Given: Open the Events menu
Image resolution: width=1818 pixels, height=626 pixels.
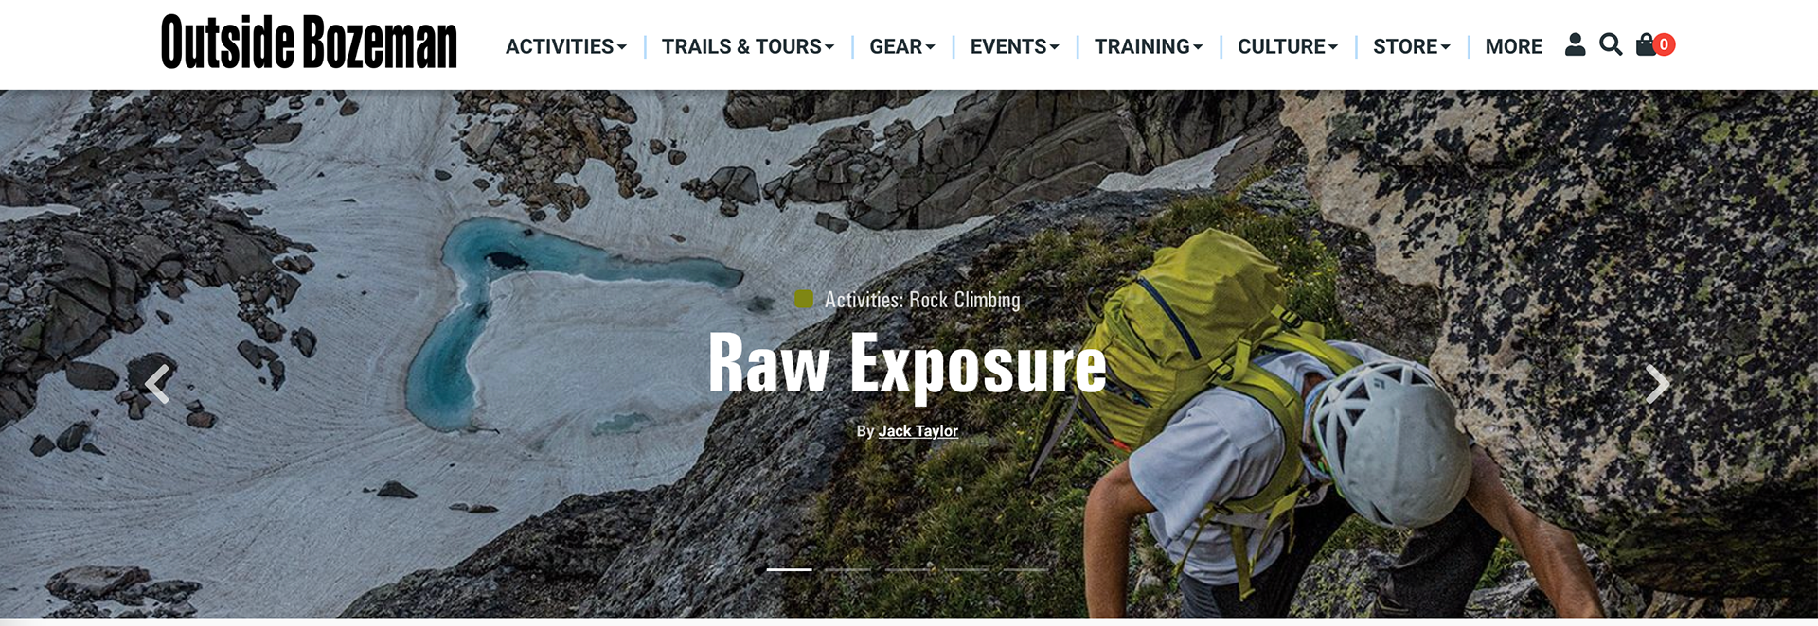Looking at the screenshot, I should (x=1015, y=46).
